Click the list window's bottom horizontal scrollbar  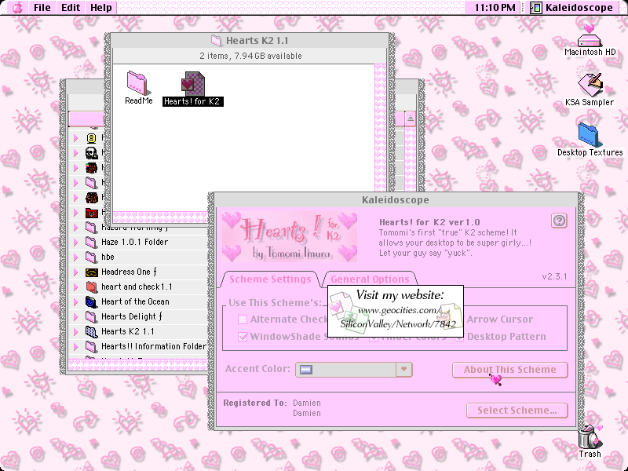(x=138, y=364)
